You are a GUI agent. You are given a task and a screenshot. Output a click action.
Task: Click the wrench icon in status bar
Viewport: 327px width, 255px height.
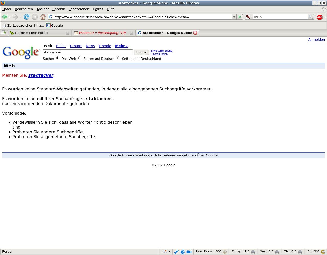[x=176, y=252]
